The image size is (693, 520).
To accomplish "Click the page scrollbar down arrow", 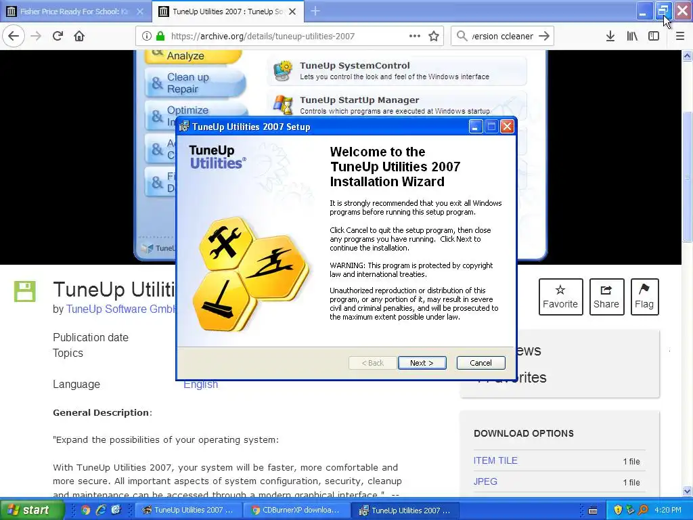I will point(687,491).
